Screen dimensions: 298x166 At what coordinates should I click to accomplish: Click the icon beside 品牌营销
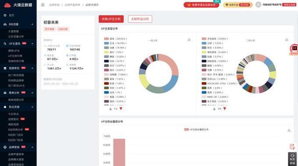(x=5, y=147)
